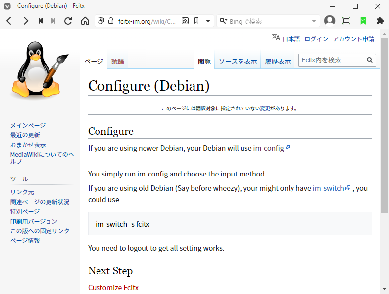Go back to the previous page
Screen dimensions: 389x294
[9, 21]
